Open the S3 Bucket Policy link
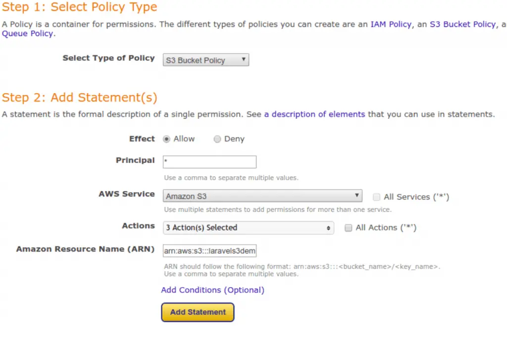 click(462, 24)
